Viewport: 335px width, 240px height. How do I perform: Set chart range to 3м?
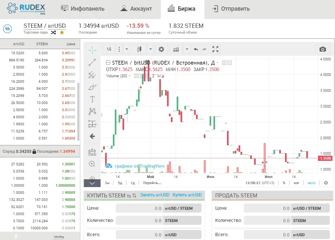point(107,183)
